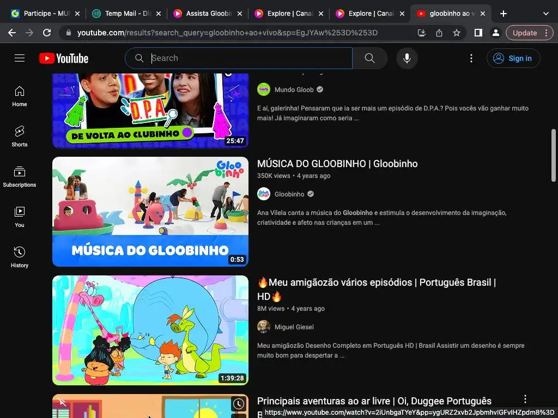Open options menu for Oi, Duggee video
Viewport: 558px width, 418px height.
[x=525, y=399]
